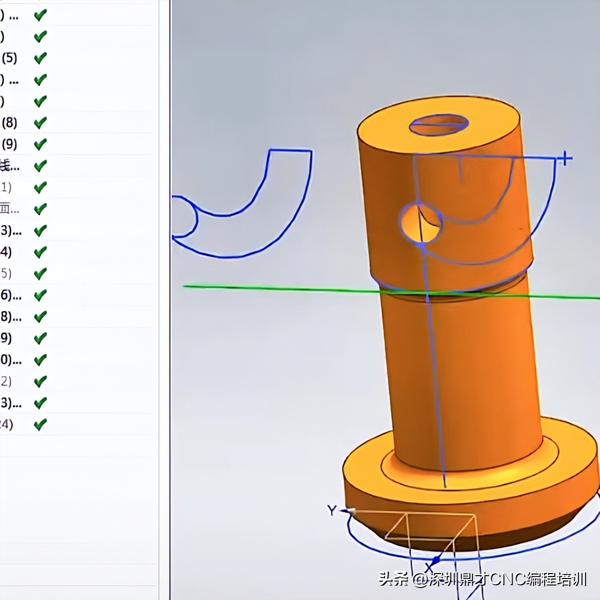
Task: Select feature row labeled (5) in the navigator
Action: point(9,58)
